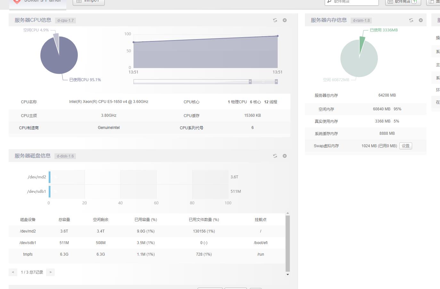Click the CPU chart time range slider left handle
The width and height of the screenshot is (440, 289).
250,81
